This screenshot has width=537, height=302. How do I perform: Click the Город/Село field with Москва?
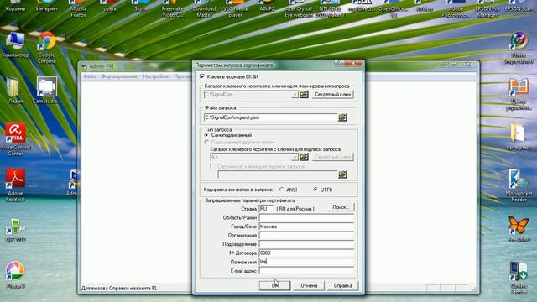tap(306, 226)
